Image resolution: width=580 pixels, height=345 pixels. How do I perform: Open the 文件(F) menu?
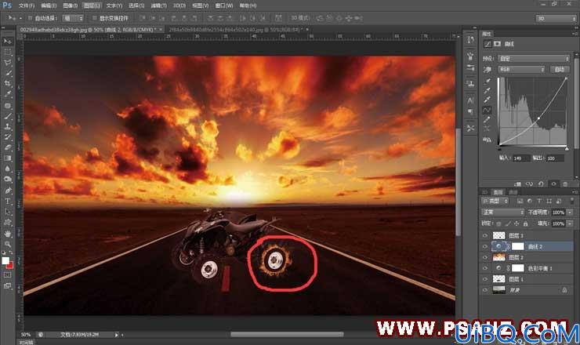[x=27, y=5]
